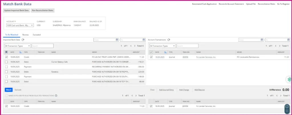Tick the Corner Bakery Cafe debit row checkbox
This screenshot has height=115, width=292.
pyautogui.click(x=7, y=62)
